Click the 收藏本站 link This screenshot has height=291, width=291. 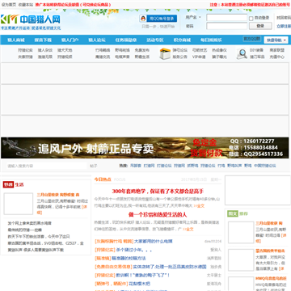[x=26, y=5]
